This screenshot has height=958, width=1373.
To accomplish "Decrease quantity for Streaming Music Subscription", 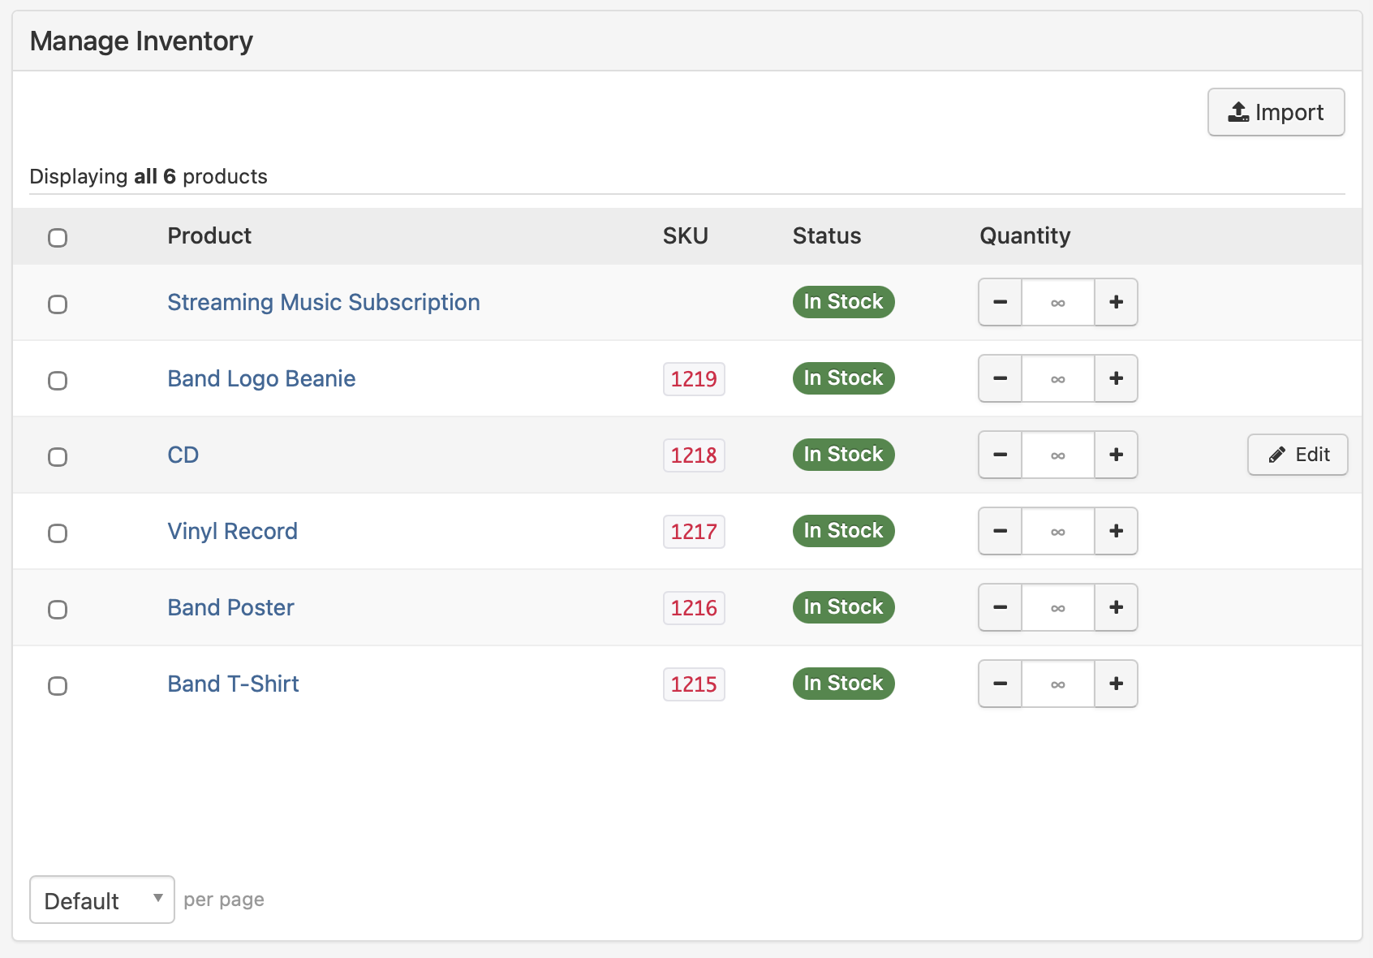I will (1000, 302).
